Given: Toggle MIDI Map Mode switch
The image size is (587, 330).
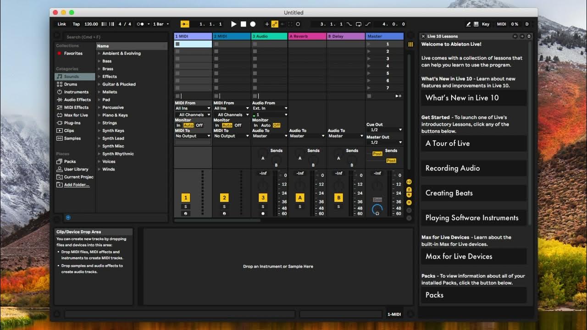Looking at the screenshot, I should click(502, 24).
